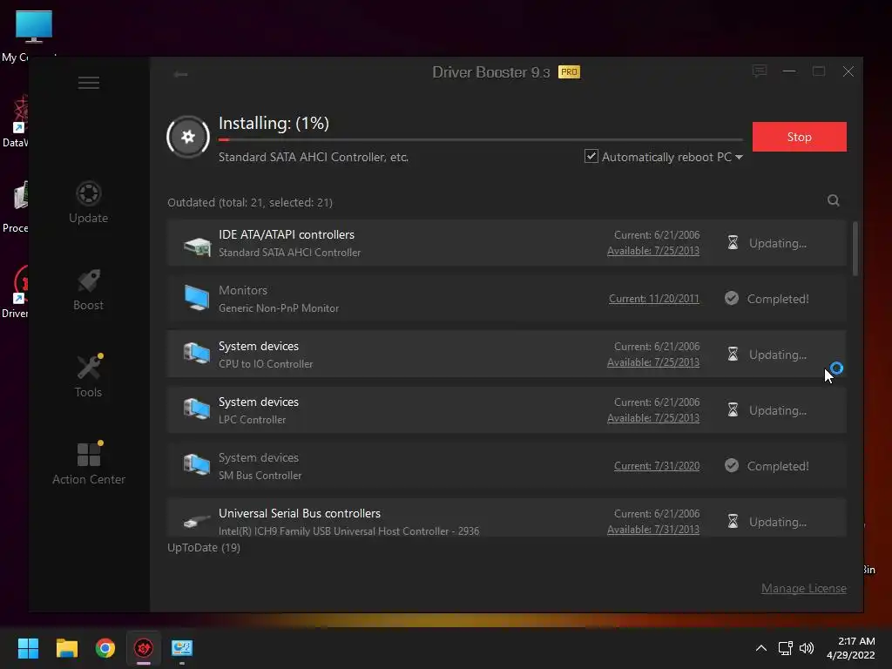892x669 pixels.
Task: Expand the Automatically reboot PC dropdown arrow
Action: pyautogui.click(x=739, y=157)
